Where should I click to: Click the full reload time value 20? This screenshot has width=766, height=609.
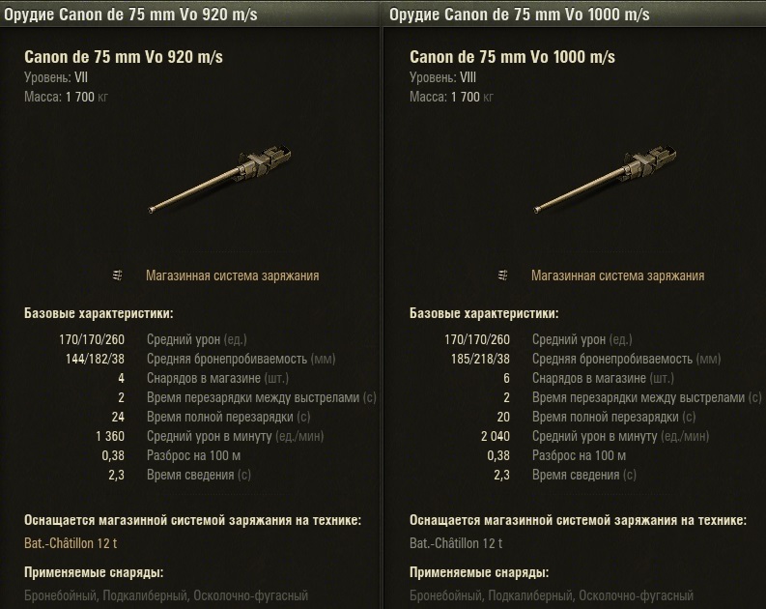(x=503, y=417)
